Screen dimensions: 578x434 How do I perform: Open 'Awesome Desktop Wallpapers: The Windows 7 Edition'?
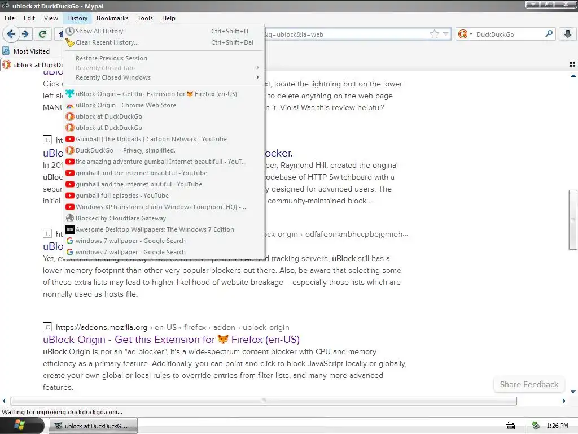(164, 229)
